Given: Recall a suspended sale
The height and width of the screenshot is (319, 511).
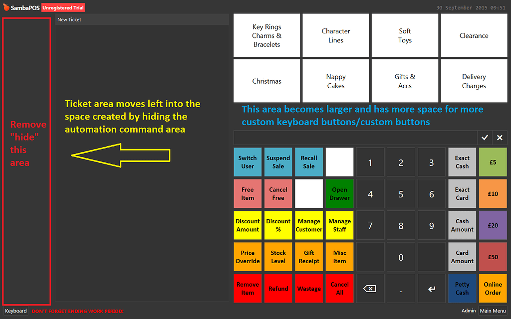Looking at the screenshot, I should point(309,161).
